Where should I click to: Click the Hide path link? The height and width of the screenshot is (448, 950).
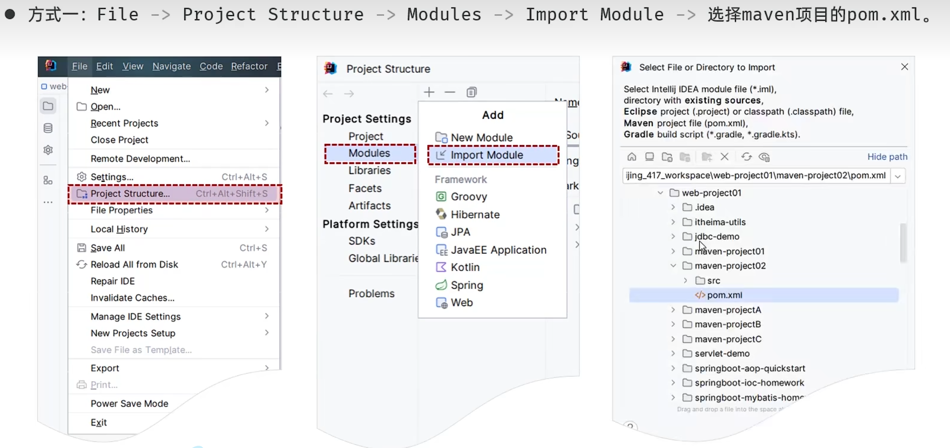click(887, 157)
